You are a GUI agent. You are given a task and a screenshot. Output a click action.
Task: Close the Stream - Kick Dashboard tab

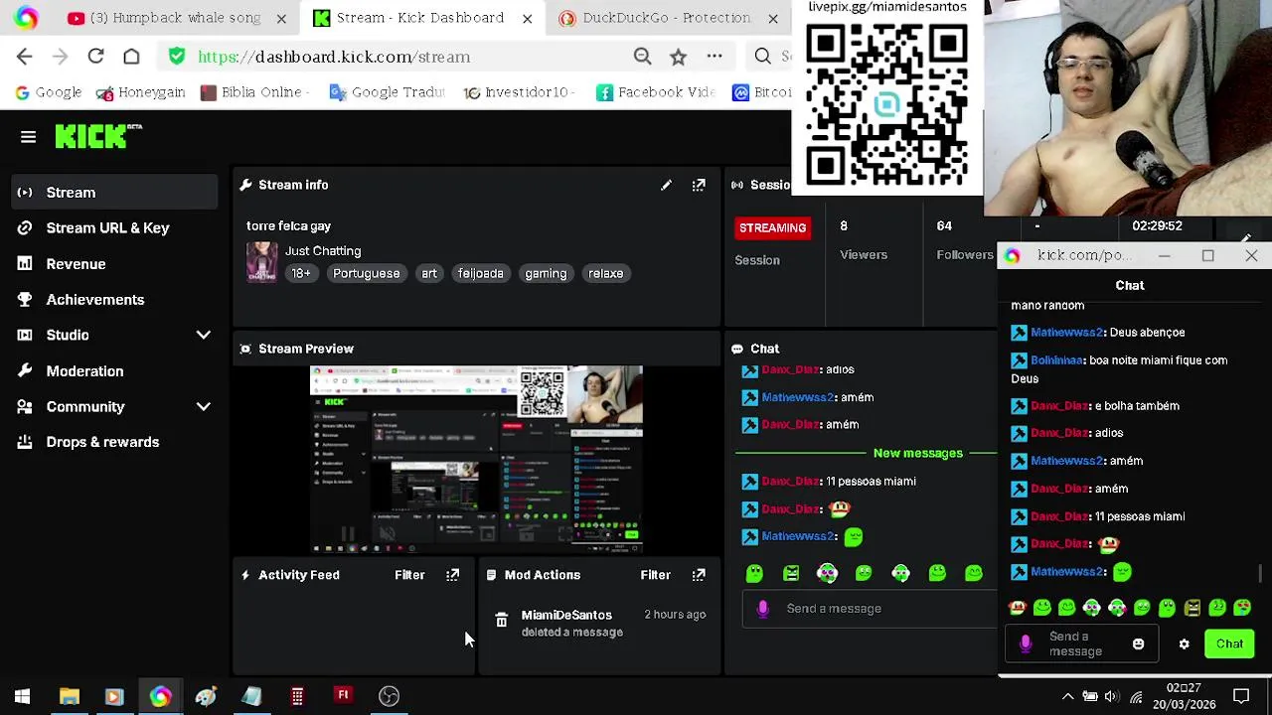[527, 18]
